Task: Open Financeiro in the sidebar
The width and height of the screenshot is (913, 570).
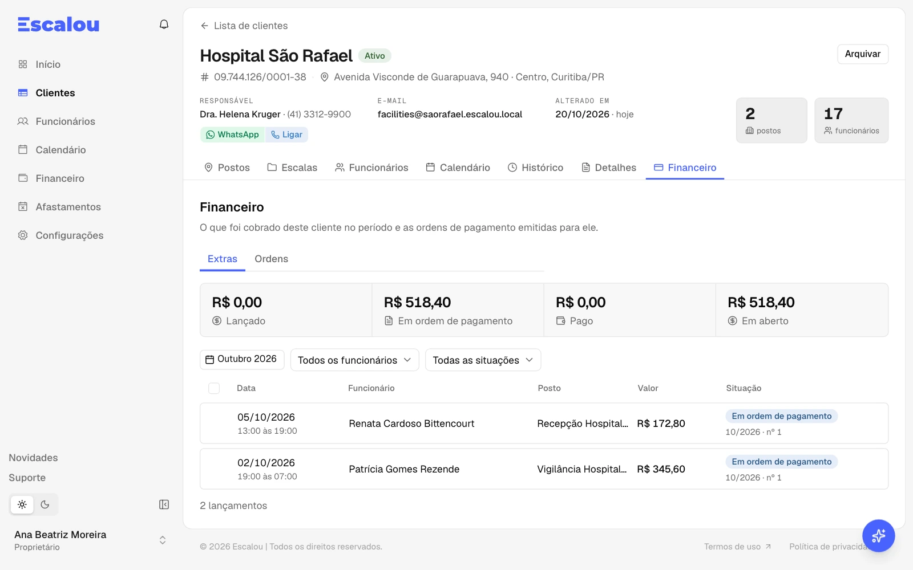Action: [x=51, y=178]
